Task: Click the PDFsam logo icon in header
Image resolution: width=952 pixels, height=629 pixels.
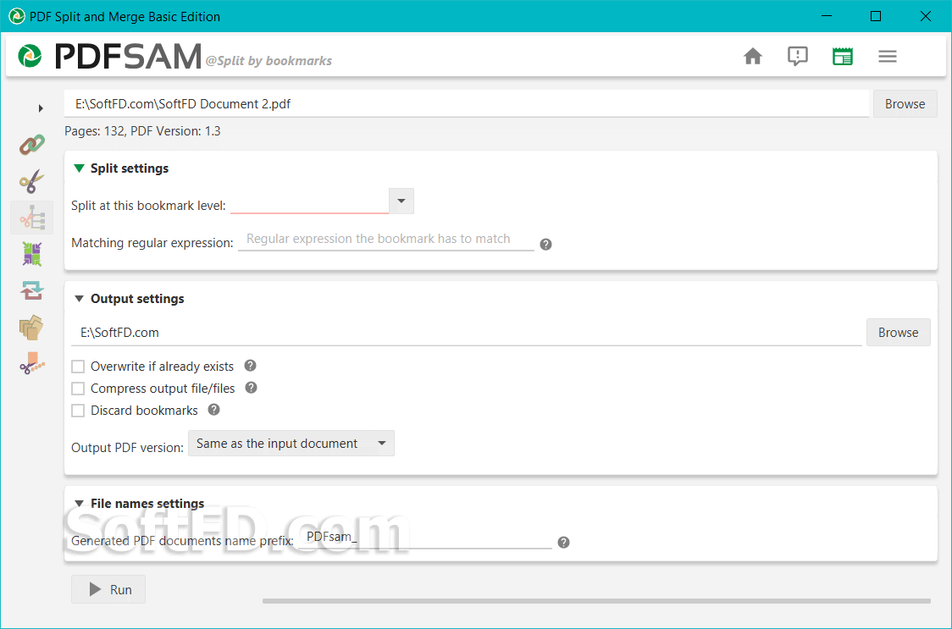Action: (x=29, y=56)
